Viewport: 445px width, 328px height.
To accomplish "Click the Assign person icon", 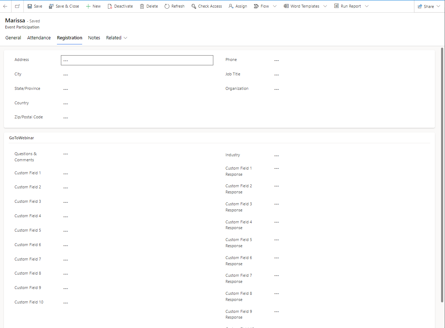I will coord(231,6).
